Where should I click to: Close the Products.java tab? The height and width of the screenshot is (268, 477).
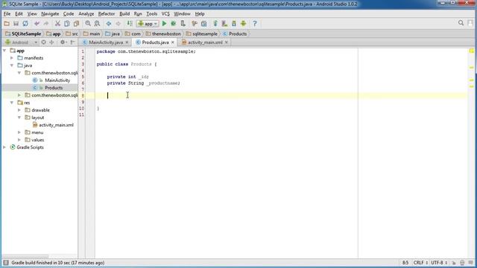point(173,42)
